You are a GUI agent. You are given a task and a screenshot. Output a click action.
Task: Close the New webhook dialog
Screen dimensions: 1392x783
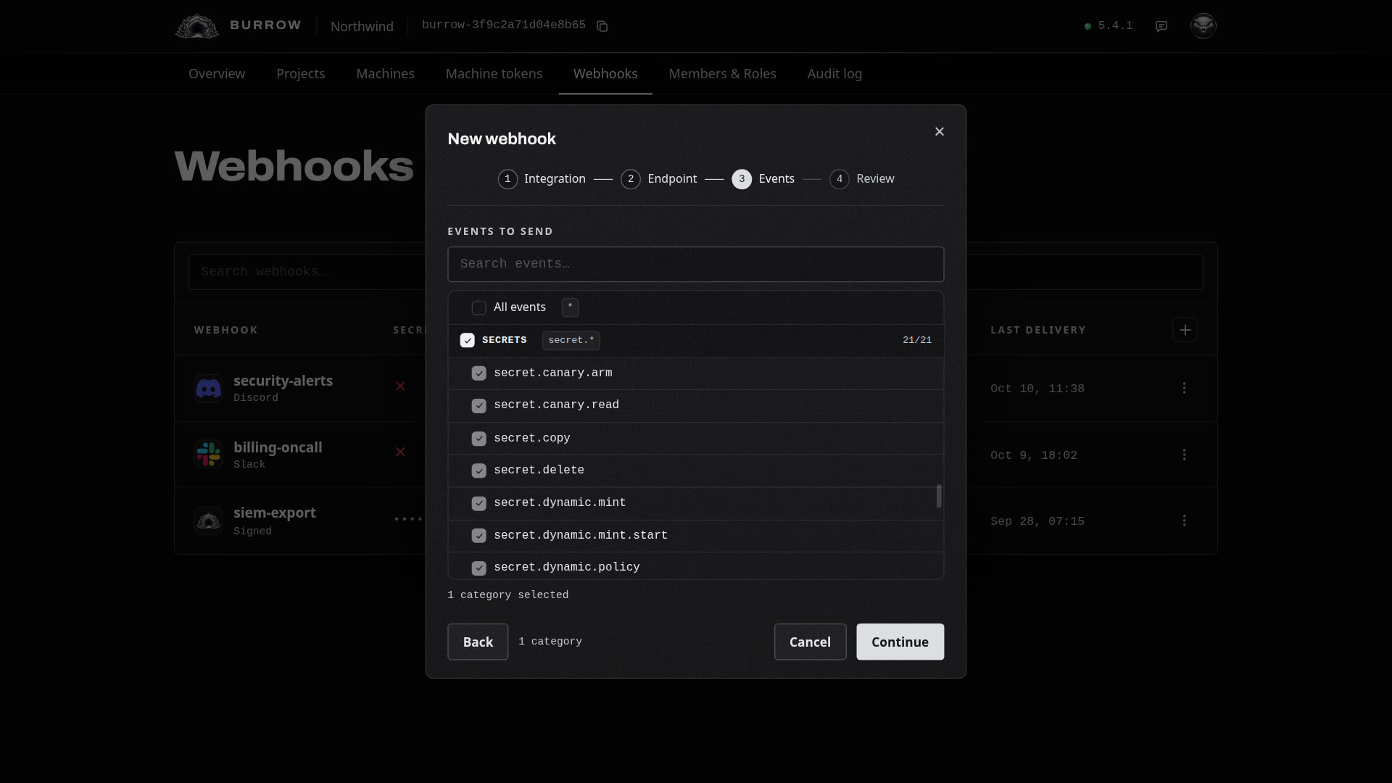coord(940,131)
